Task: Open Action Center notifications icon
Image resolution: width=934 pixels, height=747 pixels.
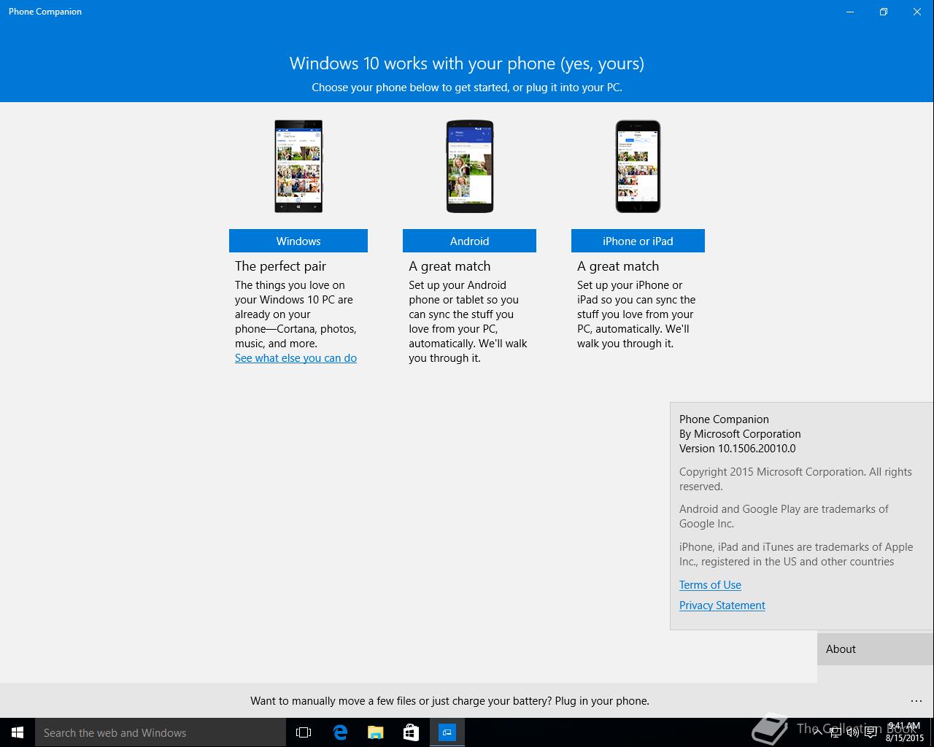Action: tap(871, 732)
